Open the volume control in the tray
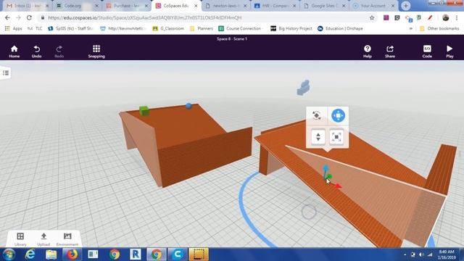Image resolution: width=464 pixels, height=261 pixels. coord(421,254)
